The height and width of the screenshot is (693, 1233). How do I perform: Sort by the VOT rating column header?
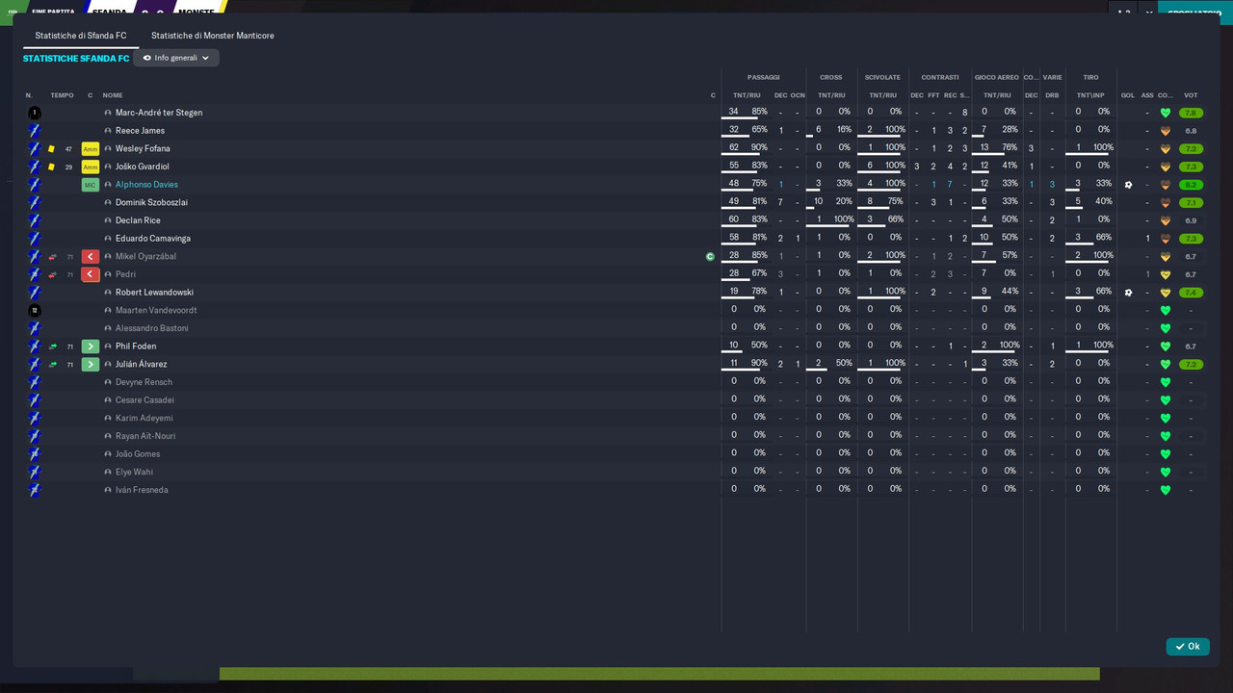pos(1191,95)
